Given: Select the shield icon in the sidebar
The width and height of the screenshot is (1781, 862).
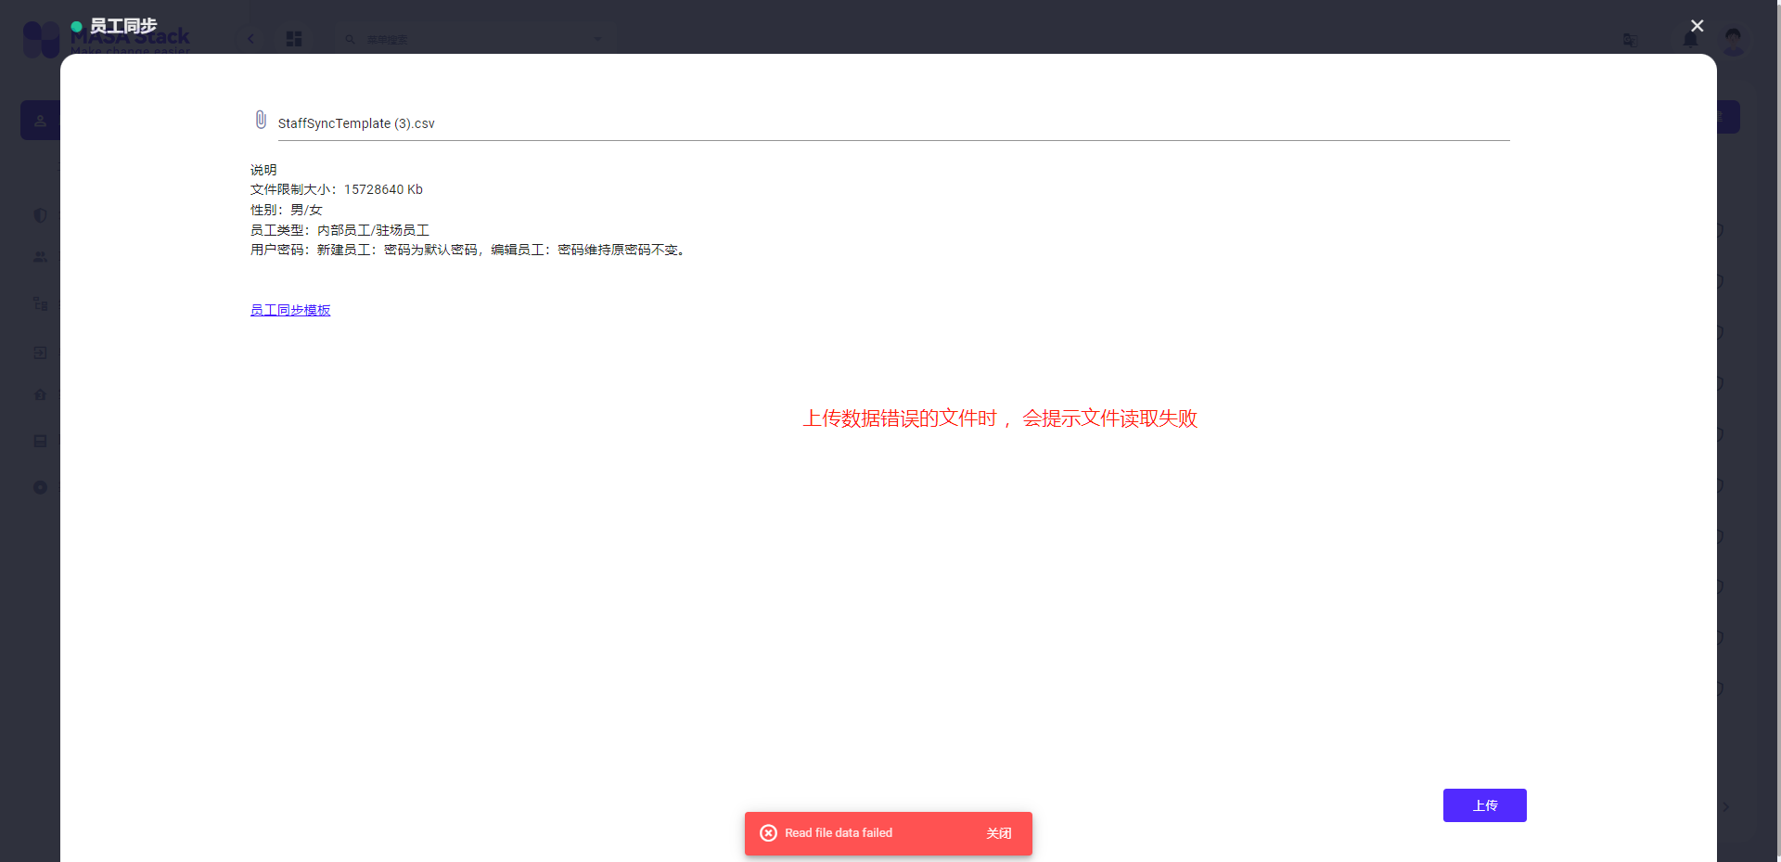Looking at the screenshot, I should (x=40, y=215).
